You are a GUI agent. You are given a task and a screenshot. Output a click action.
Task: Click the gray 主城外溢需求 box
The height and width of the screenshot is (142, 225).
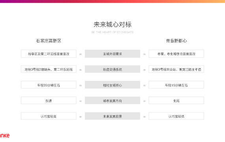pyautogui.click(x=112, y=54)
